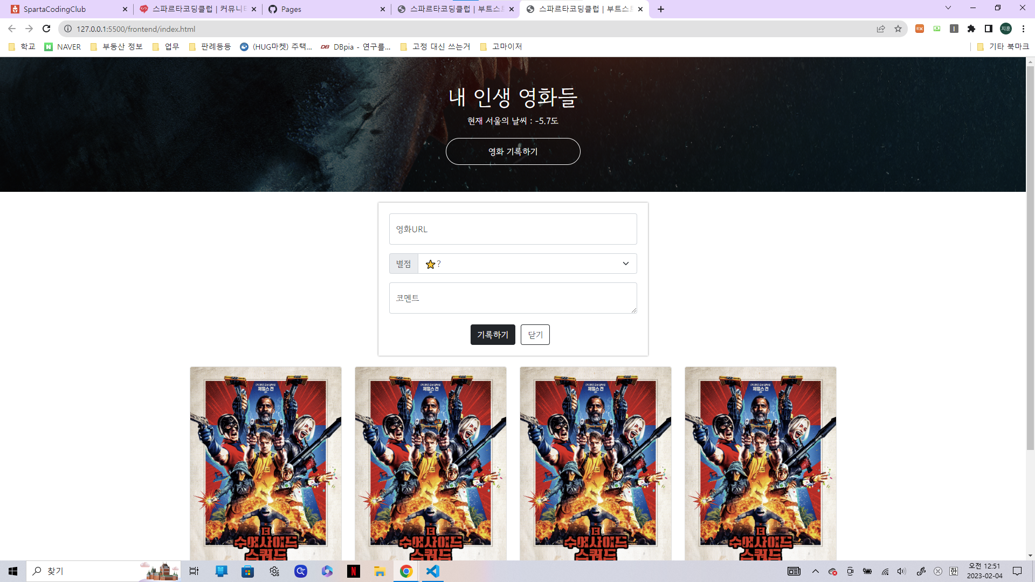Click the browser forward arrow

point(29,29)
